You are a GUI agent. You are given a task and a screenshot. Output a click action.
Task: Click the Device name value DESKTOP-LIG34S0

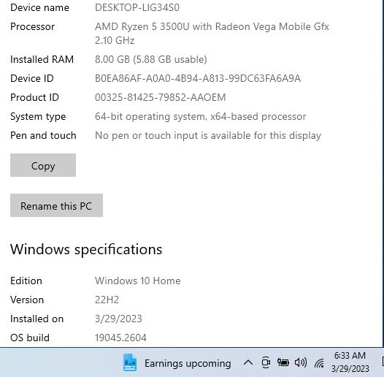tap(137, 7)
